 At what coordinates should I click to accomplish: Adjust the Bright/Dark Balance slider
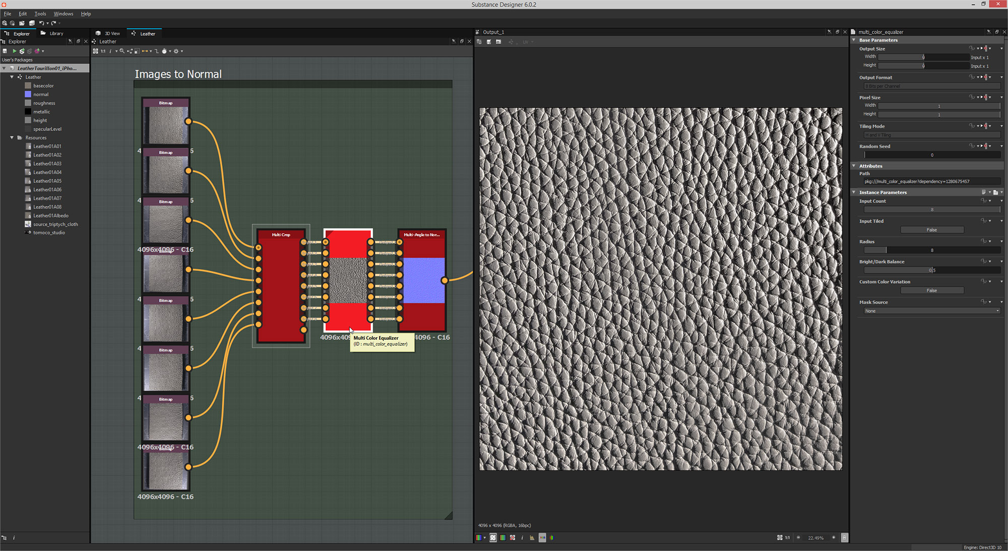[x=932, y=270]
